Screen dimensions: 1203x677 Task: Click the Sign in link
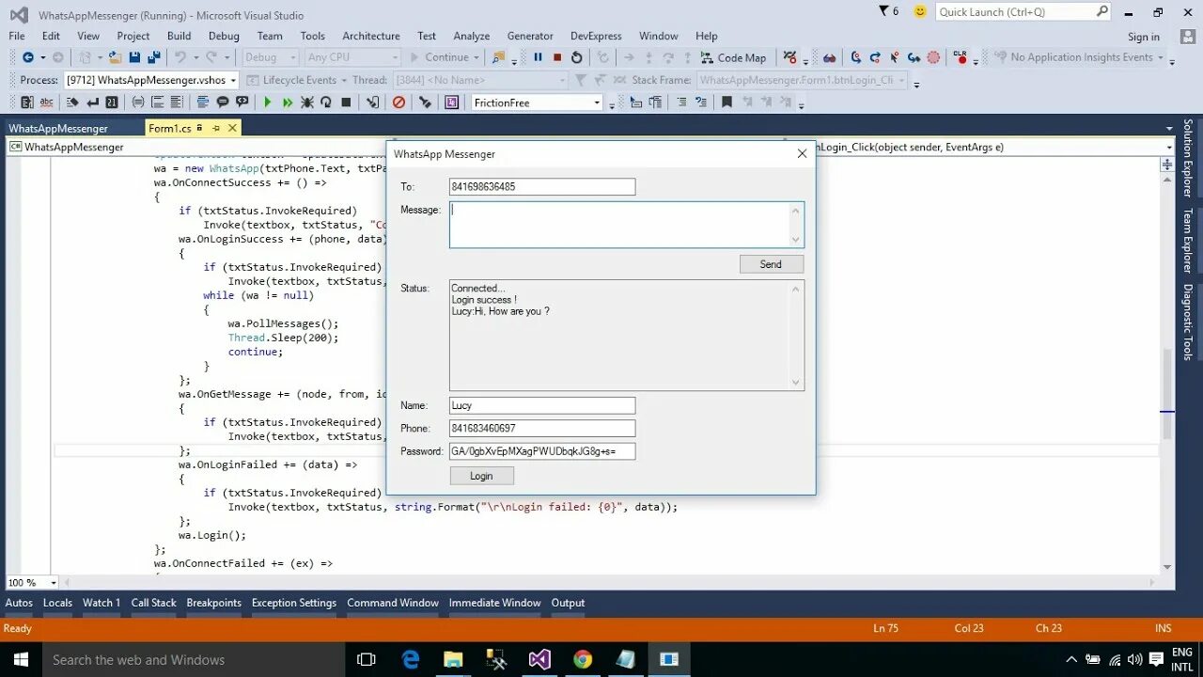(1143, 37)
